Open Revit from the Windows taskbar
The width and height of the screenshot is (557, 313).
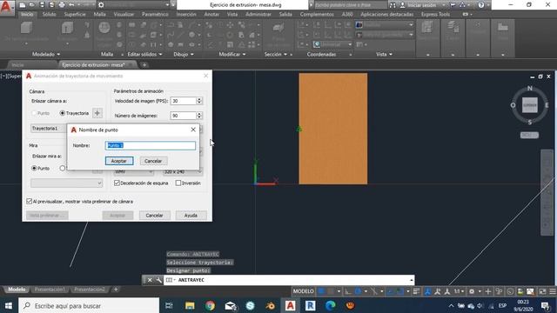pos(310,305)
